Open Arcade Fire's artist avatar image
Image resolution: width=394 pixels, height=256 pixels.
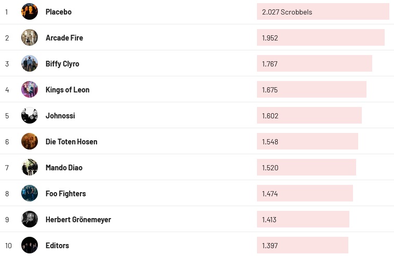coord(30,37)
